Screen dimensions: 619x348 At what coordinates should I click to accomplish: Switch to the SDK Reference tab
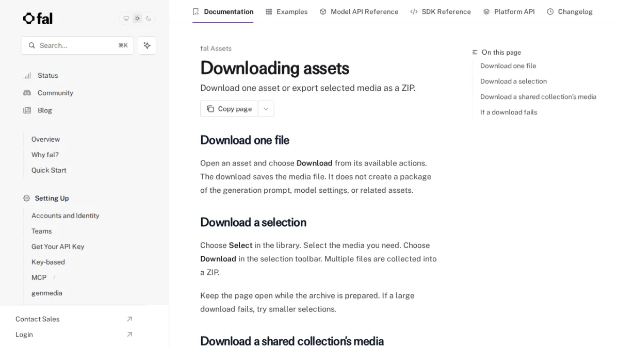click(441, 11)
